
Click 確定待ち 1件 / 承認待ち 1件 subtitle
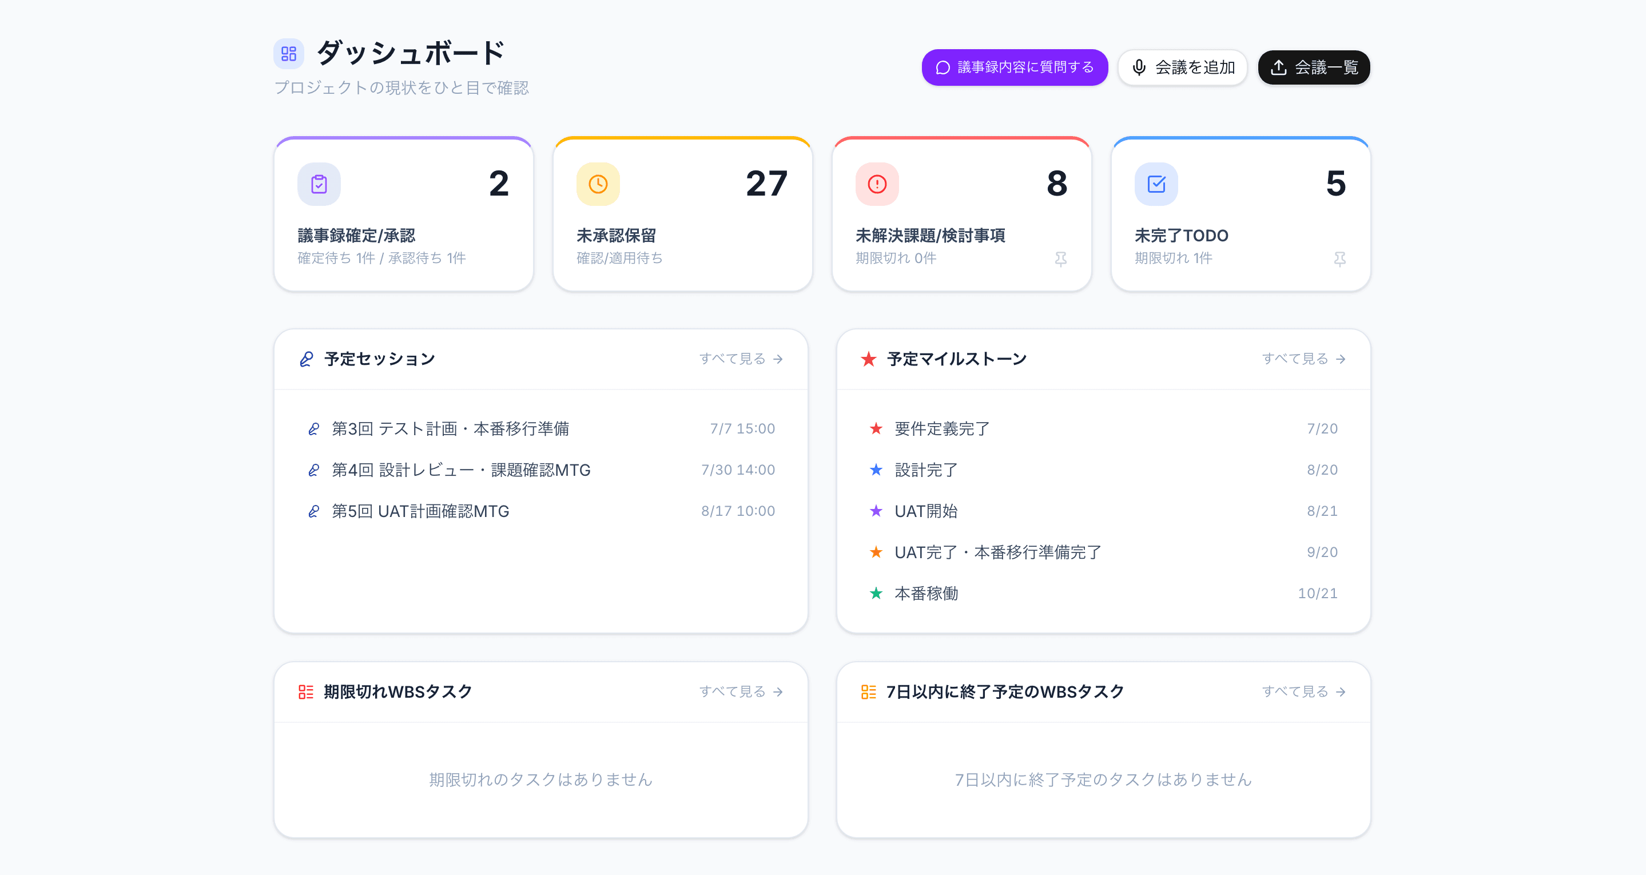(381, 258)
